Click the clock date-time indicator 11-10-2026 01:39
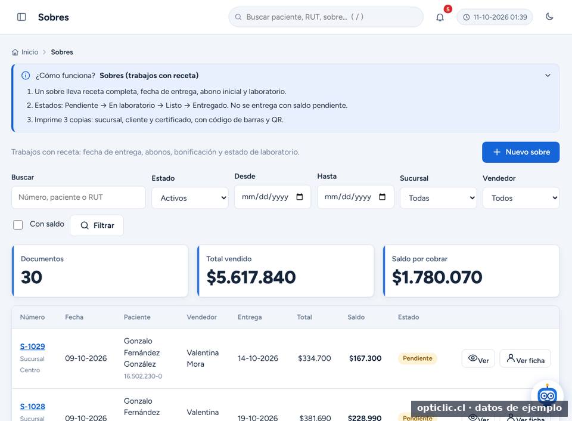572x421 pixels. click(495, 17)
